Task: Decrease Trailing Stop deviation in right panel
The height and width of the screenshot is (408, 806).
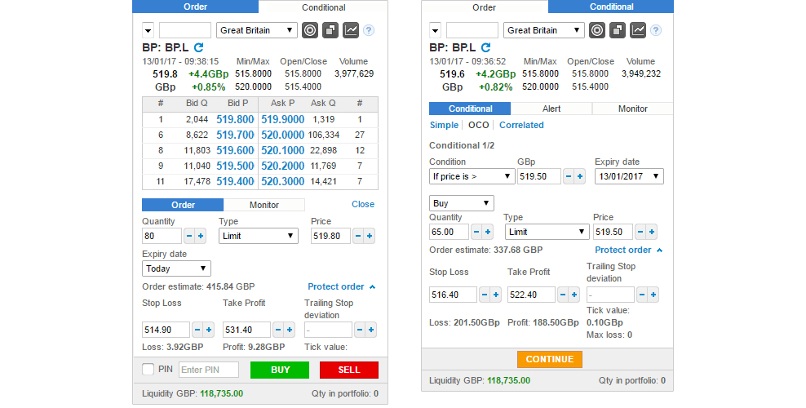Action: [641, 295]
